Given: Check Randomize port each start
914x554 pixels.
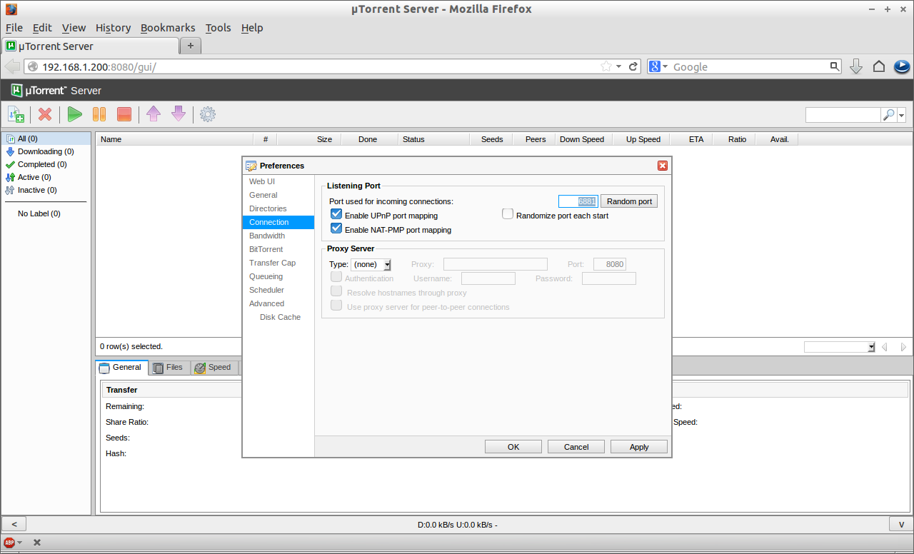Looking at the screenshot, I should click(508, 213).
